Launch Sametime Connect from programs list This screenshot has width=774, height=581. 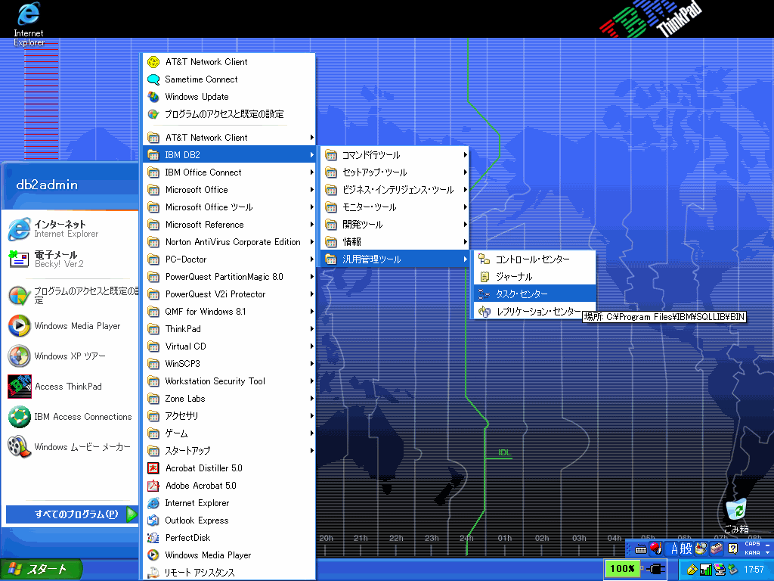pyautogui.click(x=229, y=79)
